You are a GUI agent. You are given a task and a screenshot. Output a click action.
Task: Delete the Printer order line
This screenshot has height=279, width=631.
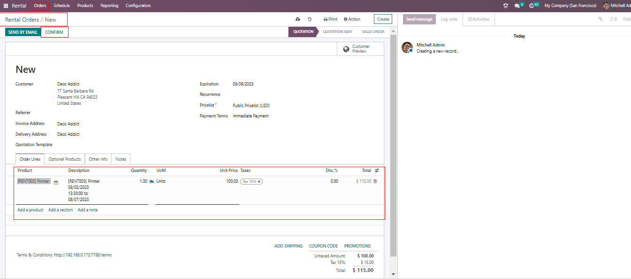375,181
